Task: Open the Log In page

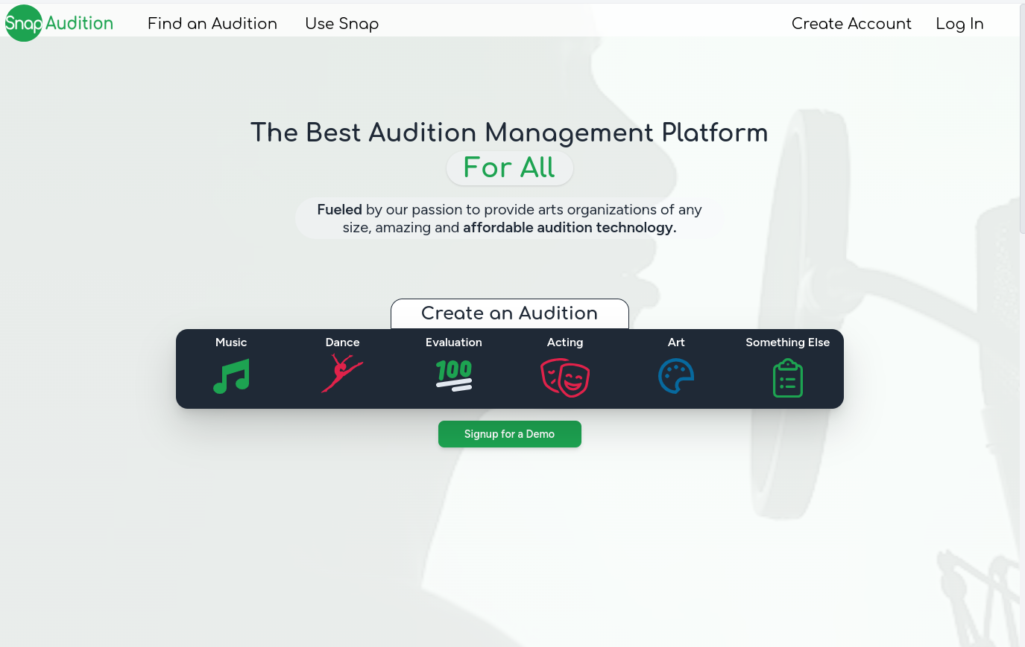Action: point(959,24)
